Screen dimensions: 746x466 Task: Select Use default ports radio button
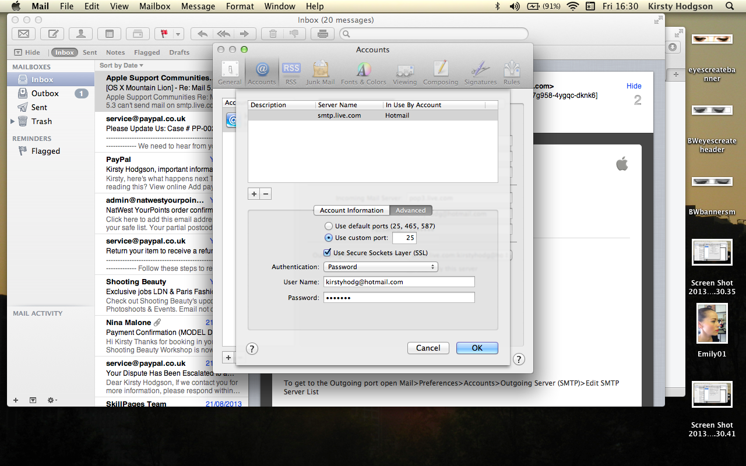coord(329,226)
